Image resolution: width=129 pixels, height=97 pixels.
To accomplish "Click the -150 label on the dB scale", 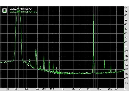I will click(x=126, y=74).
